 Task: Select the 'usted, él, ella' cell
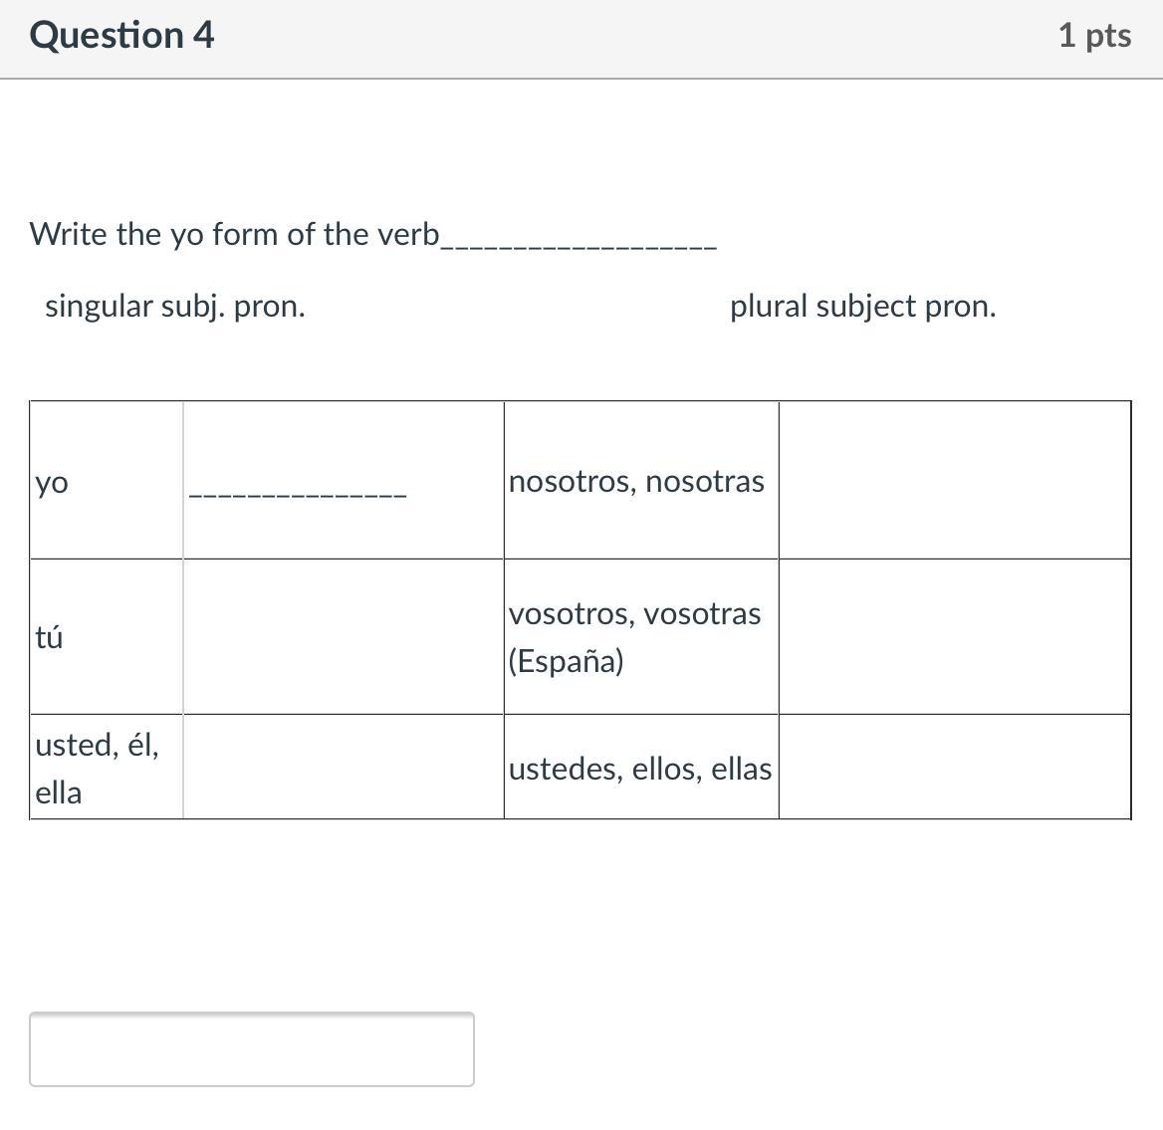pyautogui.click(x=97, y=768)
